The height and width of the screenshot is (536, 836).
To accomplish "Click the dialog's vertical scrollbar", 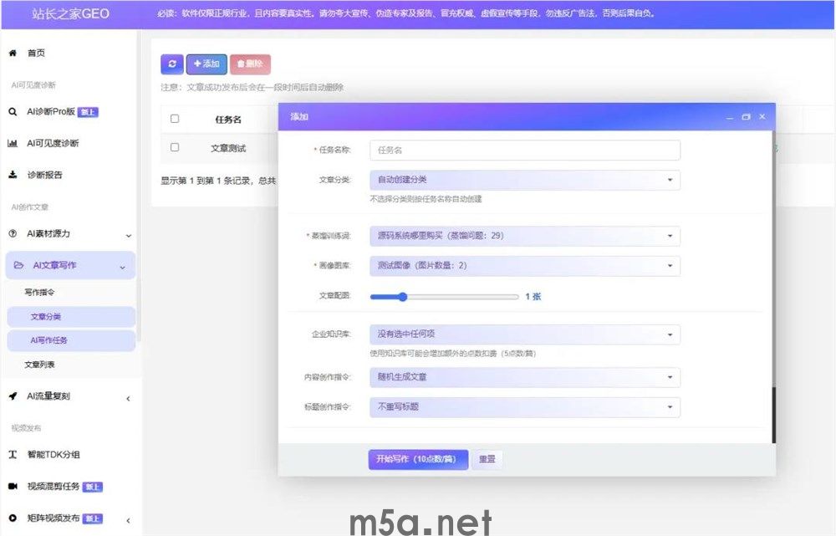I will click(773, 415).
